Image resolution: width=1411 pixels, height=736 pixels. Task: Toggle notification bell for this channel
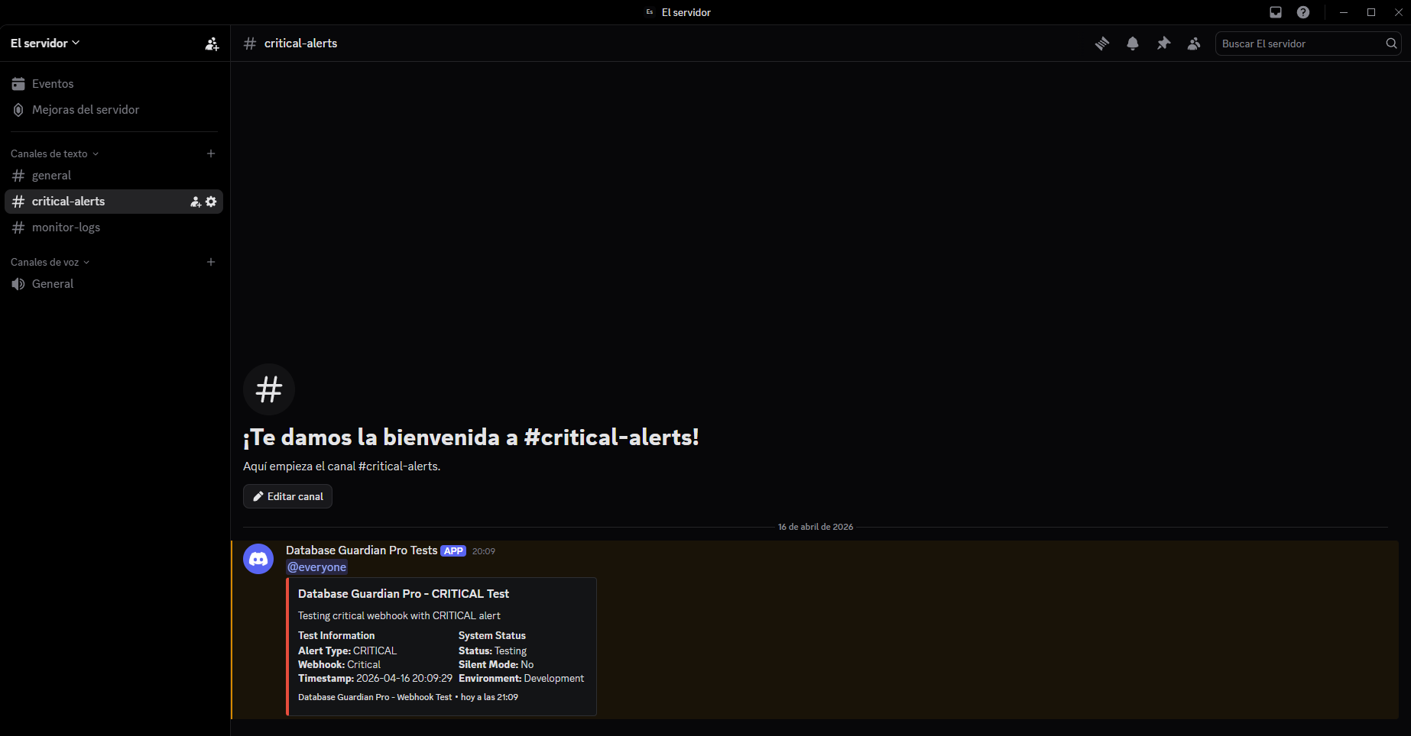click(1132, 44)
